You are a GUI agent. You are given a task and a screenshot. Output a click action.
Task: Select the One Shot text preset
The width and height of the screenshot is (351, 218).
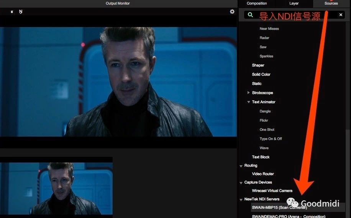click(x=267, y=130)
